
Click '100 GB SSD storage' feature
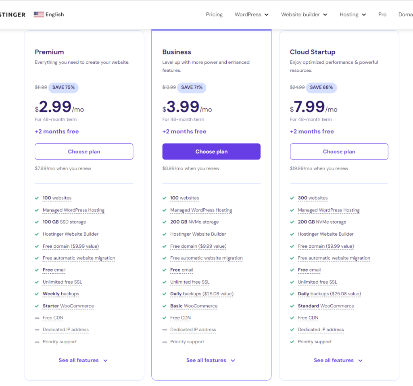click(64, 222)
